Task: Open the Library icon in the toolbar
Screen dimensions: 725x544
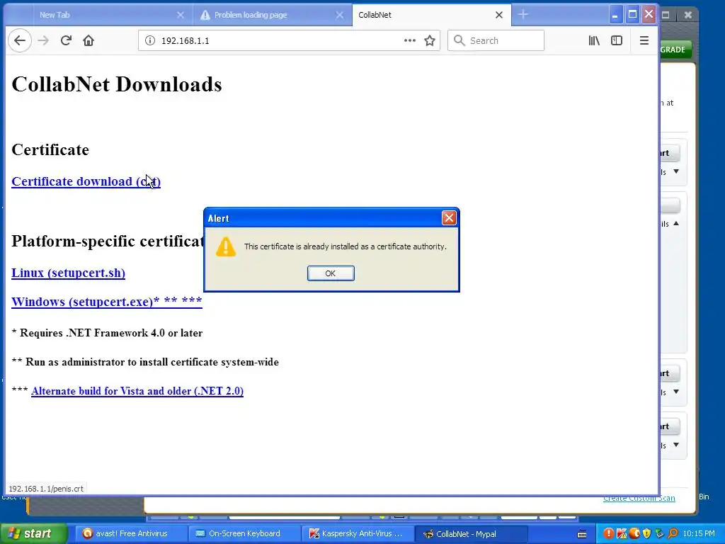Action: tap(594, 40)
